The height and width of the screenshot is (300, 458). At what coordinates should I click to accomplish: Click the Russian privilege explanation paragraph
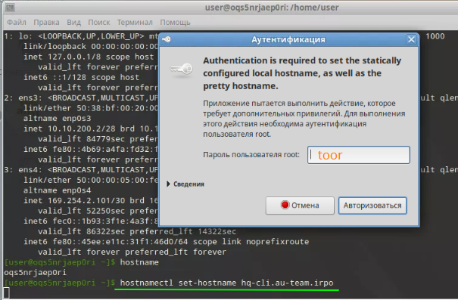(304, 119)
